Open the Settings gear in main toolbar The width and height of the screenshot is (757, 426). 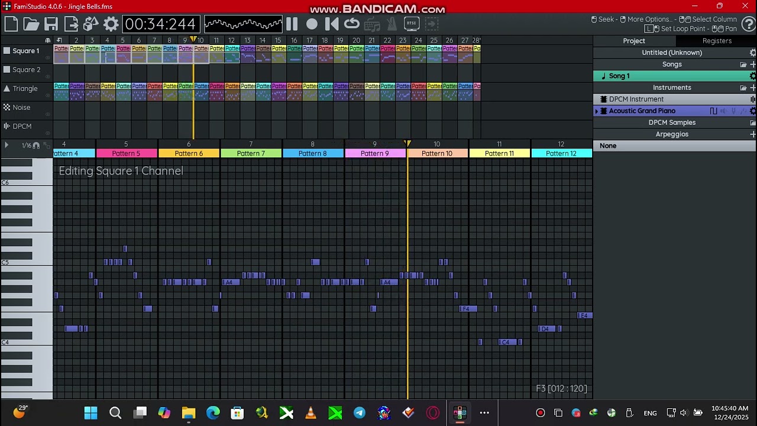click(x=111, y=24)
